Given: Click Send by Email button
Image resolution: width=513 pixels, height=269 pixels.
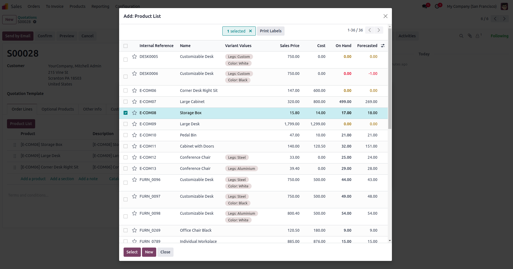Looking at the screenshot, I should (x=18, y=36).
